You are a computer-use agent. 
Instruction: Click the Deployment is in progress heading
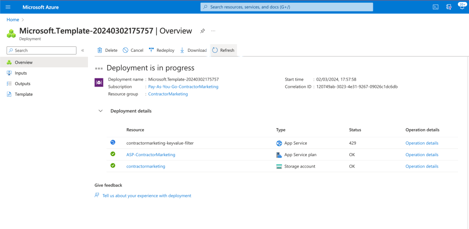tap(150, 68)
